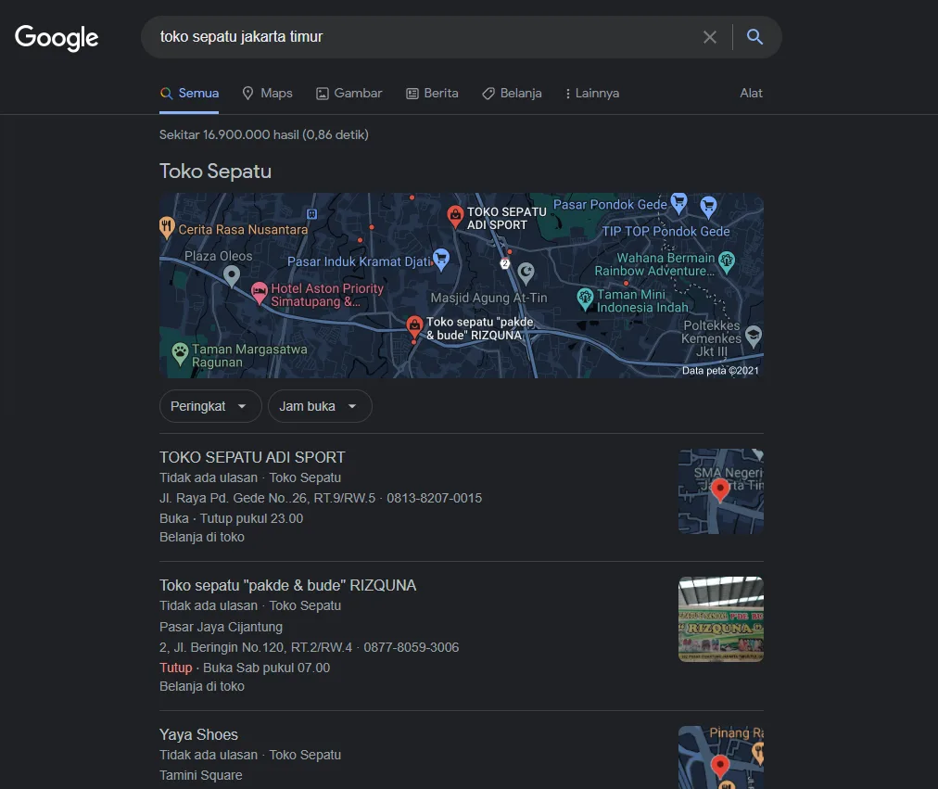Click the phone number 0813-8207-0015
938x789 pixels.
[435, 498]
